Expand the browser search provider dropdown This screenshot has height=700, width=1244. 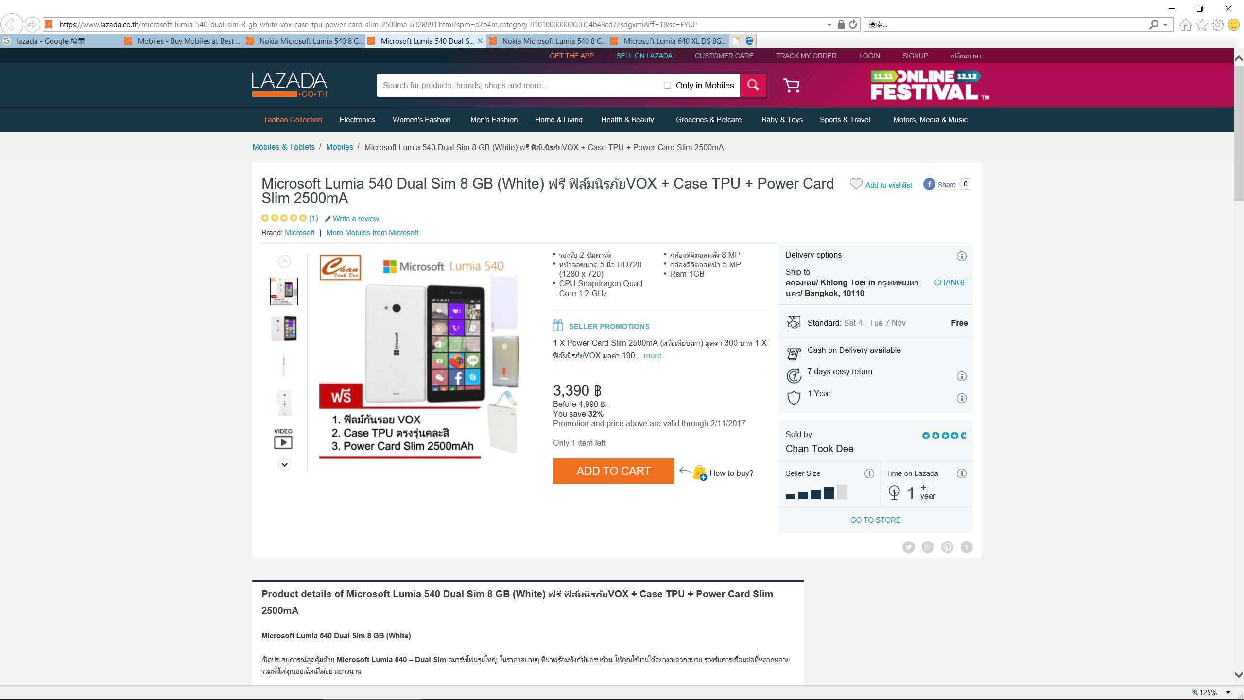[x=1165, y=25]
